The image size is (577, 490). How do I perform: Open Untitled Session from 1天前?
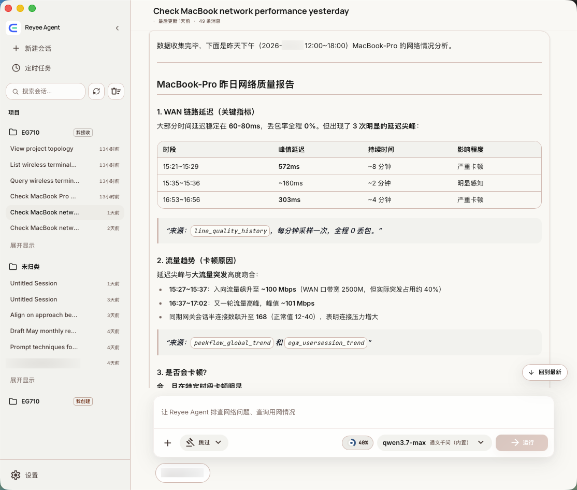pos(65,283)
